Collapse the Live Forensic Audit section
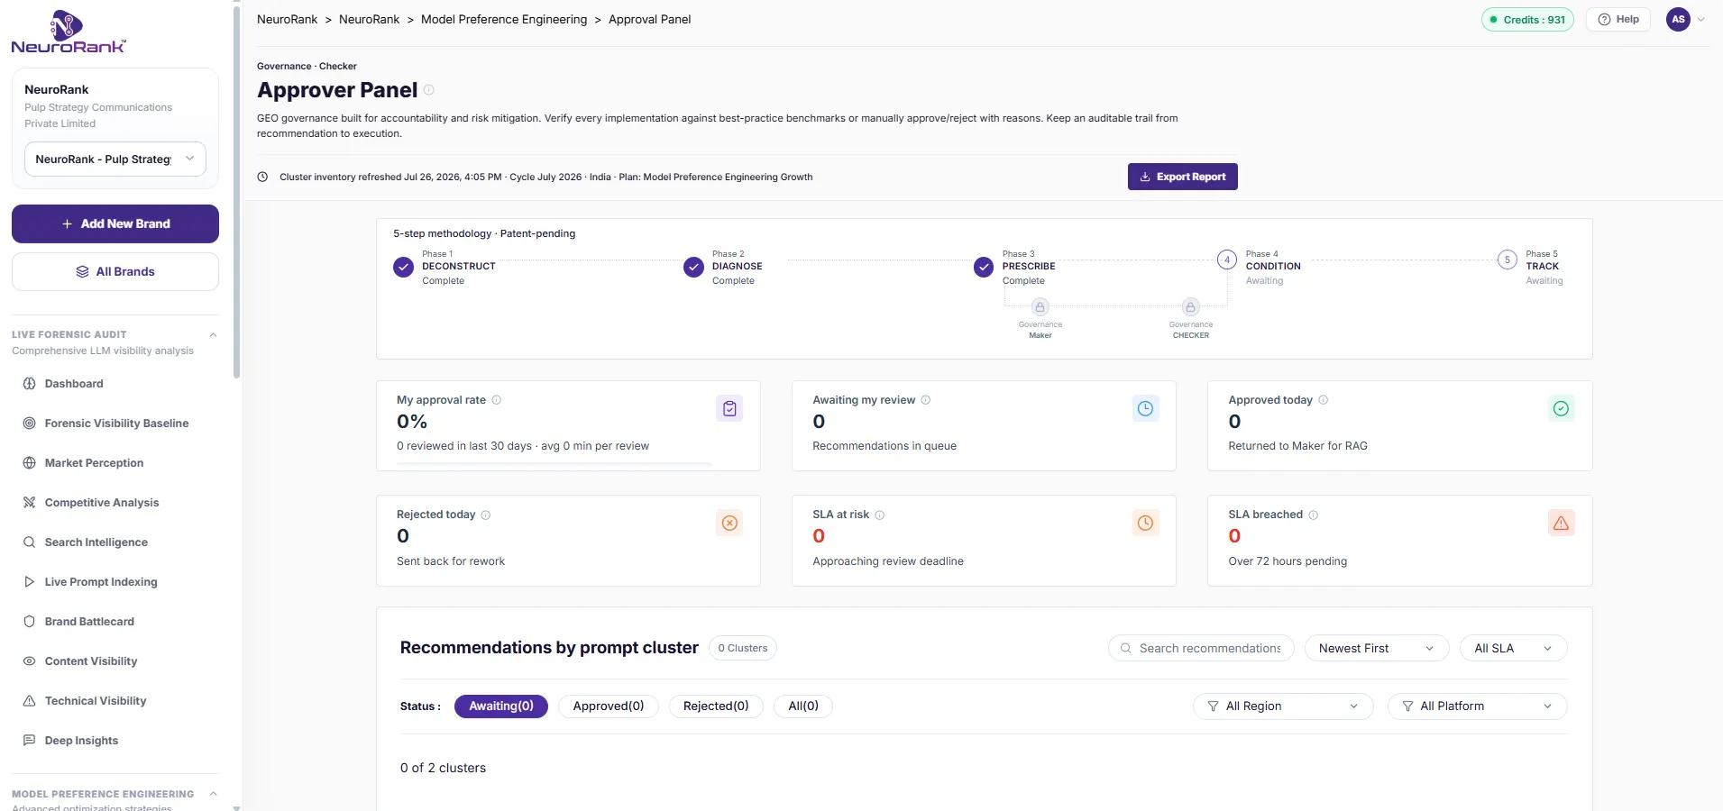This screenshot has width=1723, height=811. coord(214,335)
